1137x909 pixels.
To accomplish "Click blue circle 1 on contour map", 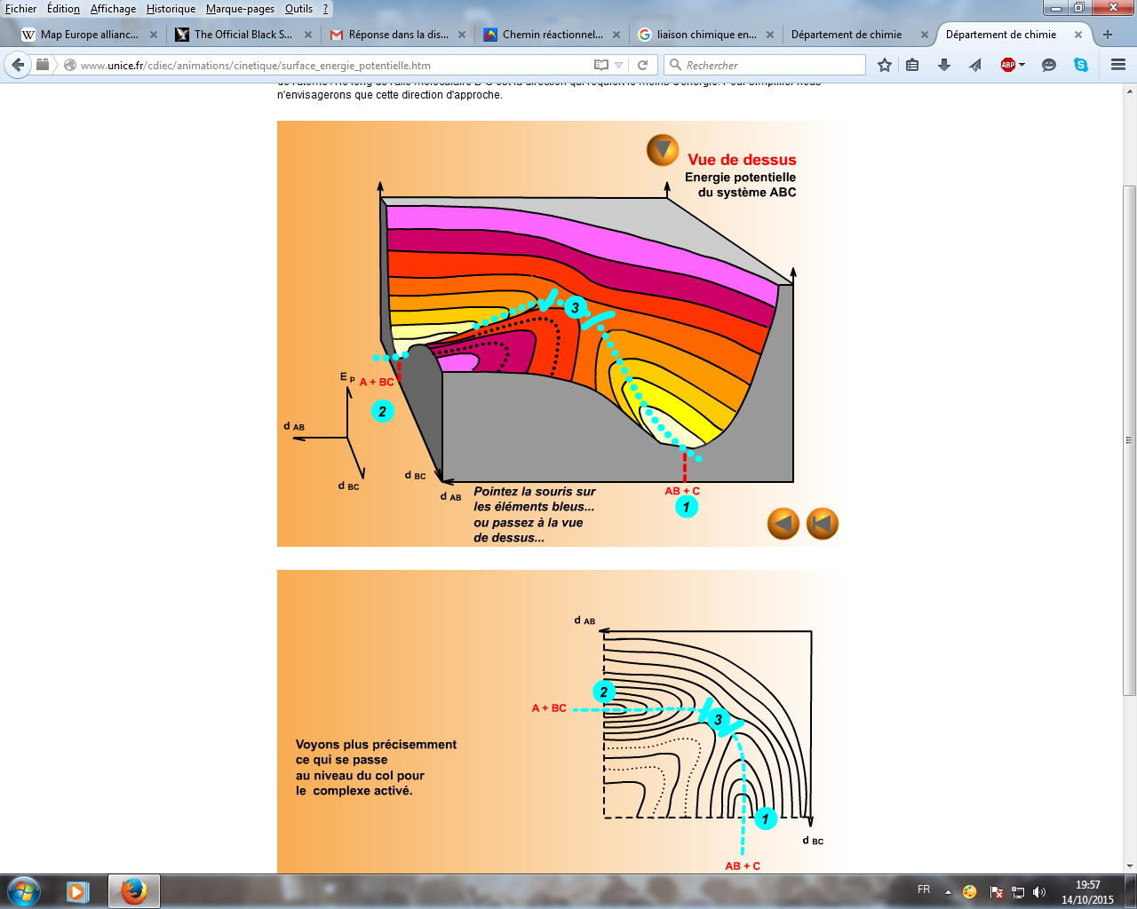I will coord(766,818).
